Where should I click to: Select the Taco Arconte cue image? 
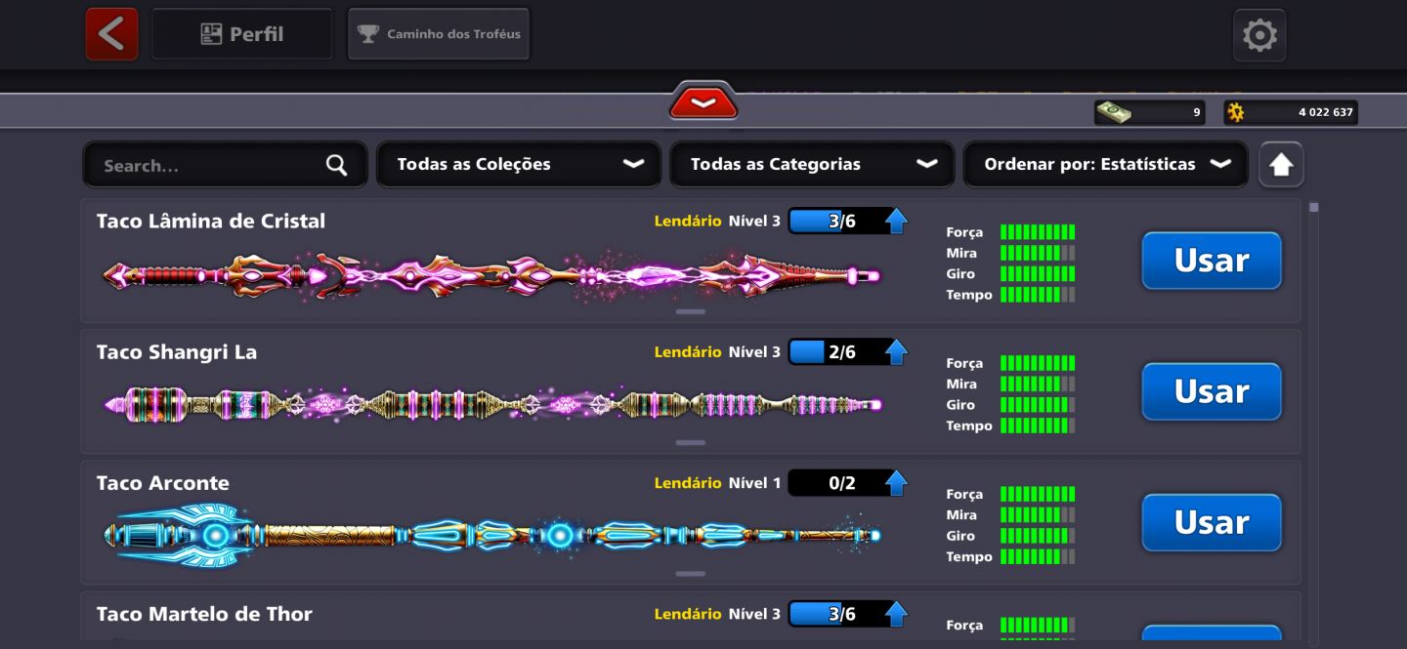(492, 535)
